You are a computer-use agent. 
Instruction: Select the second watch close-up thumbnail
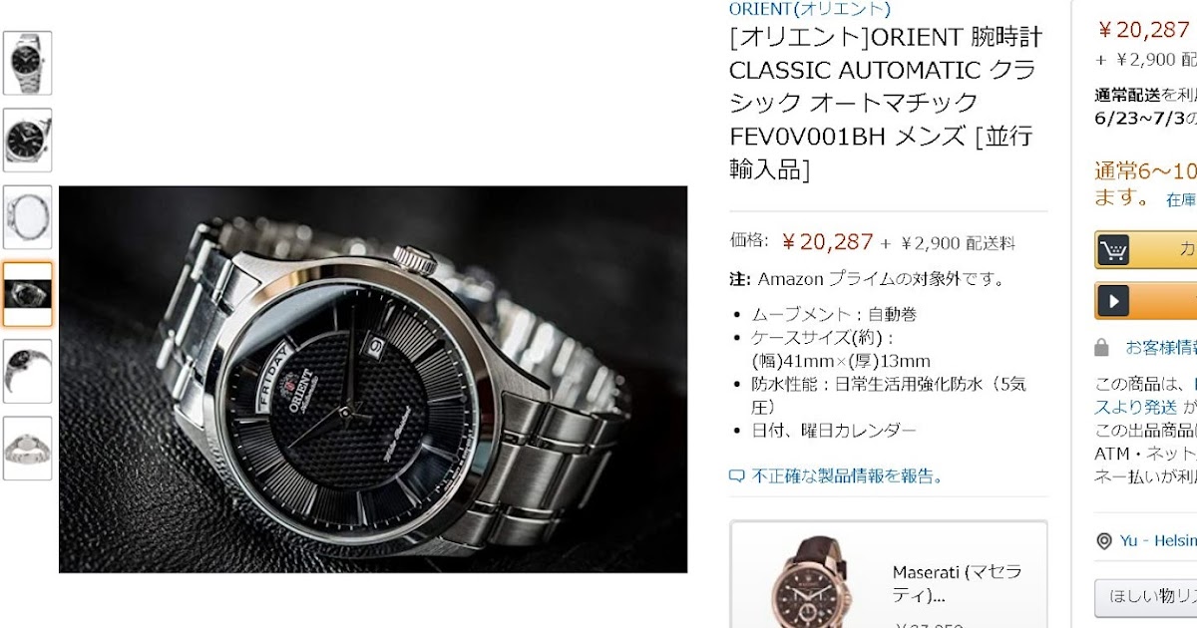[27, 140]
